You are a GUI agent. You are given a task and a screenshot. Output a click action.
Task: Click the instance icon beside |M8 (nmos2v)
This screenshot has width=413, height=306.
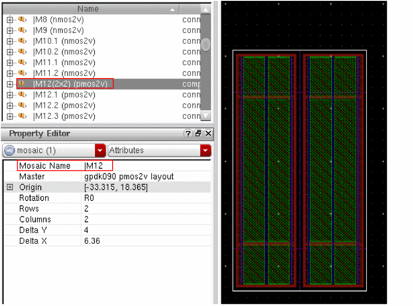(22, 20)
